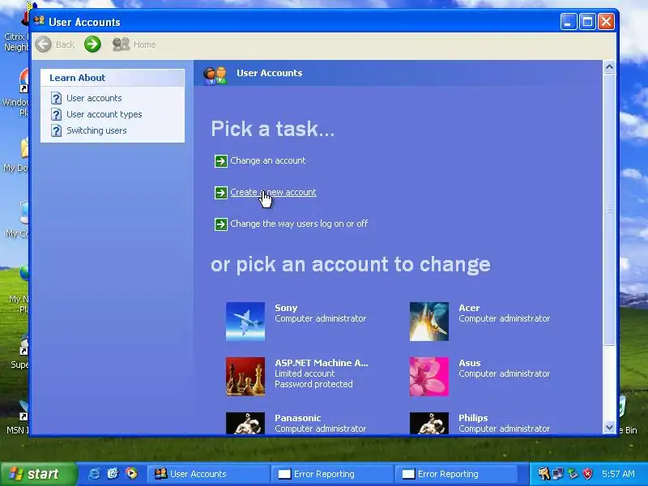Viewport: 648px width, 486px height.
Task: Click the 'Learn About' panel header
Action: [x=113, y=78]
